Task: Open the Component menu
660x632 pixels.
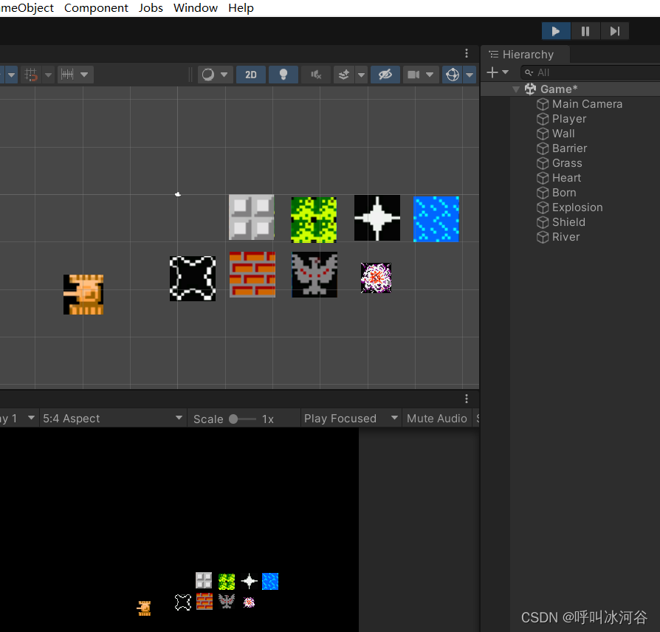Action: tap(96, 8)
